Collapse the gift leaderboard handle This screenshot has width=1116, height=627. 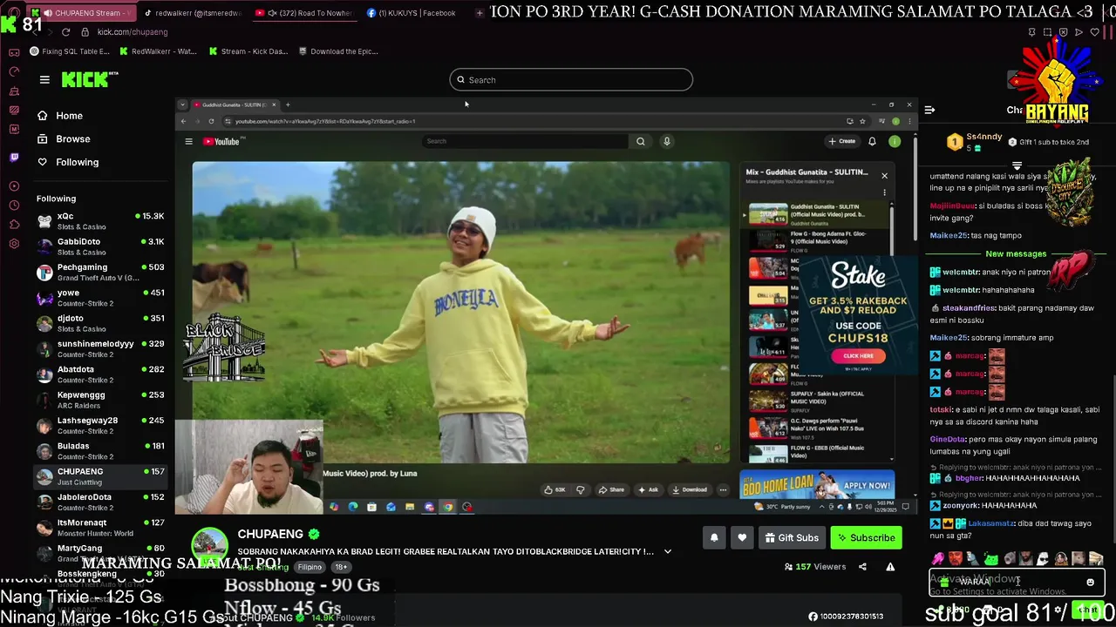(x=1017, y=165)
